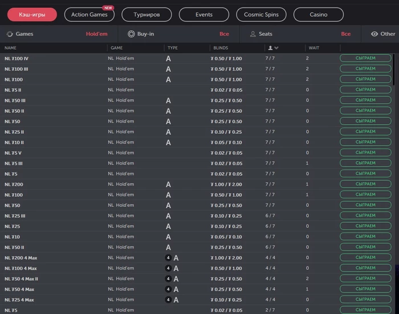Select the NL 50 4 Max table name
Viewport: 399px width, 314px height.
pyautogui.click(x=19, y=289)
